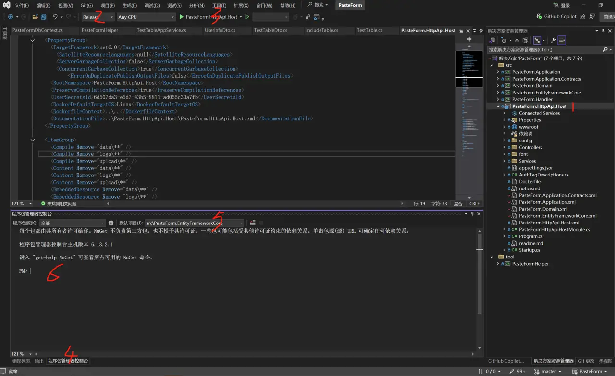The width and height of the screenshot is (615, 376).
Task: Expand the PasteForm.Domain project node
Action: click(498, 86)
